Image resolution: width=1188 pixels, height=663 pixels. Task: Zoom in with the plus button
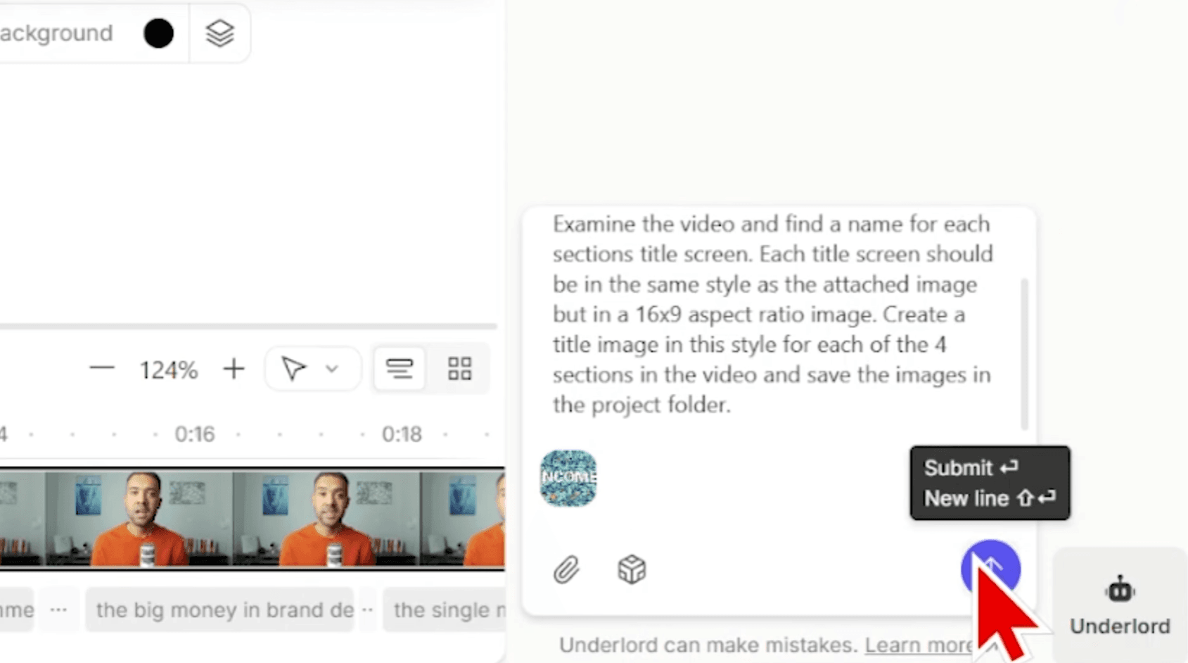pyautogui.click(x=234, y=368)
